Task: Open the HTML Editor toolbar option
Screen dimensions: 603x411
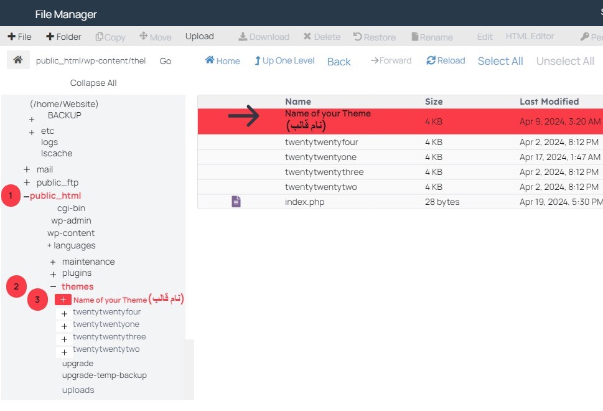Action: pyautogui.click(x=530, y=37)
